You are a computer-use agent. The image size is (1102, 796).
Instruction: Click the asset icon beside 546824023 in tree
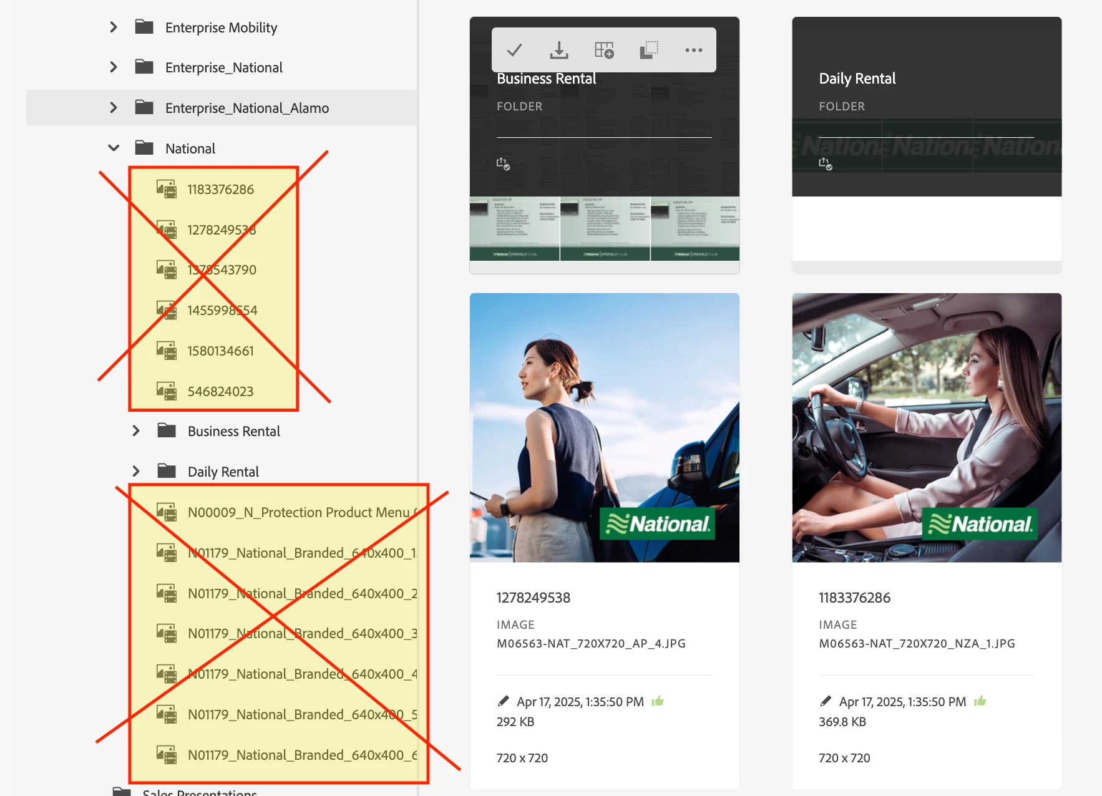pos(167,391)
